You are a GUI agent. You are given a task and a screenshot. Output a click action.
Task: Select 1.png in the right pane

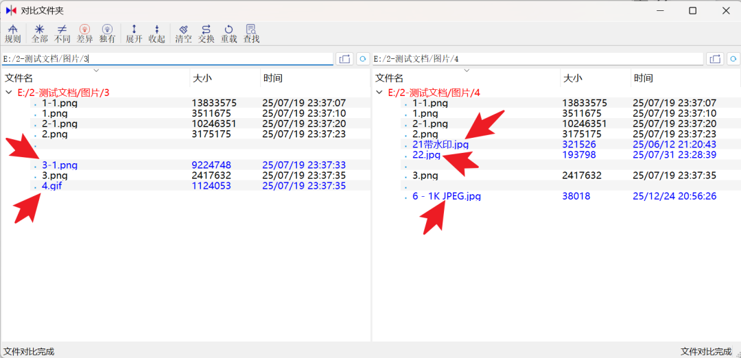point(425,113)
